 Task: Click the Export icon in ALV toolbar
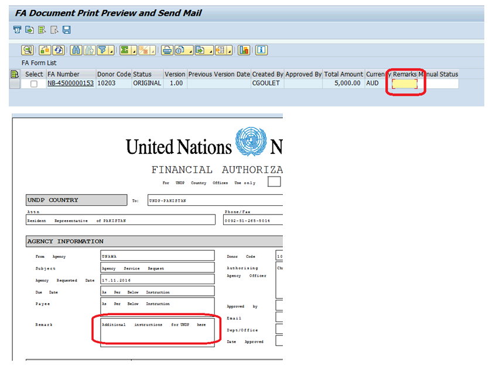[200, 50]
